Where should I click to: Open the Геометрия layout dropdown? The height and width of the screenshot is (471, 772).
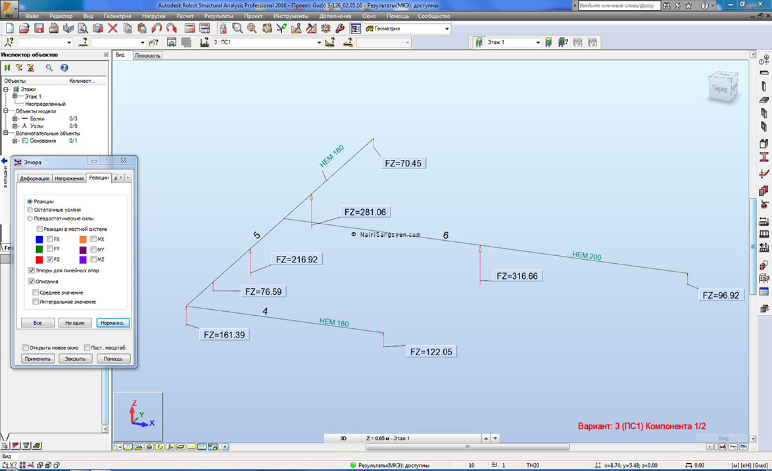[446, 28]
